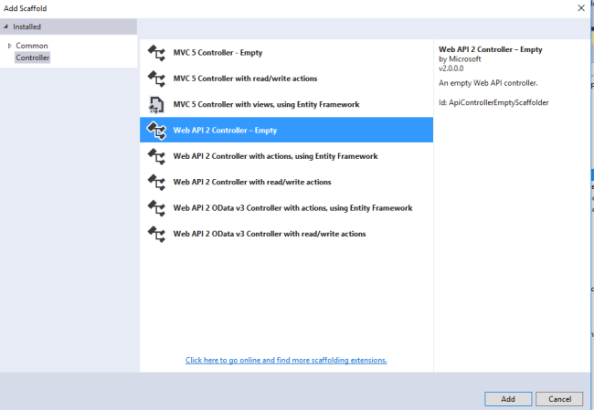Choose Web API 2 Controller with actions, using Entity Framework
The width and height of the screenshot is (594, 410).
(286, 156)
